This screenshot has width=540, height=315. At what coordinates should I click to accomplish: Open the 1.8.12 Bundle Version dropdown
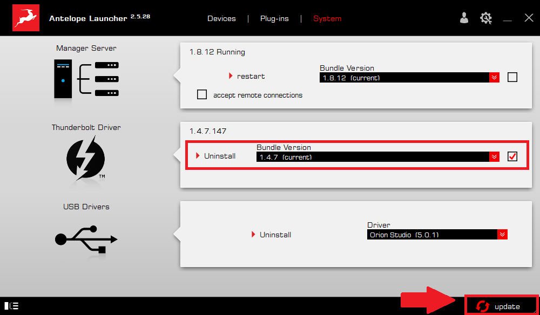point(494,77)
